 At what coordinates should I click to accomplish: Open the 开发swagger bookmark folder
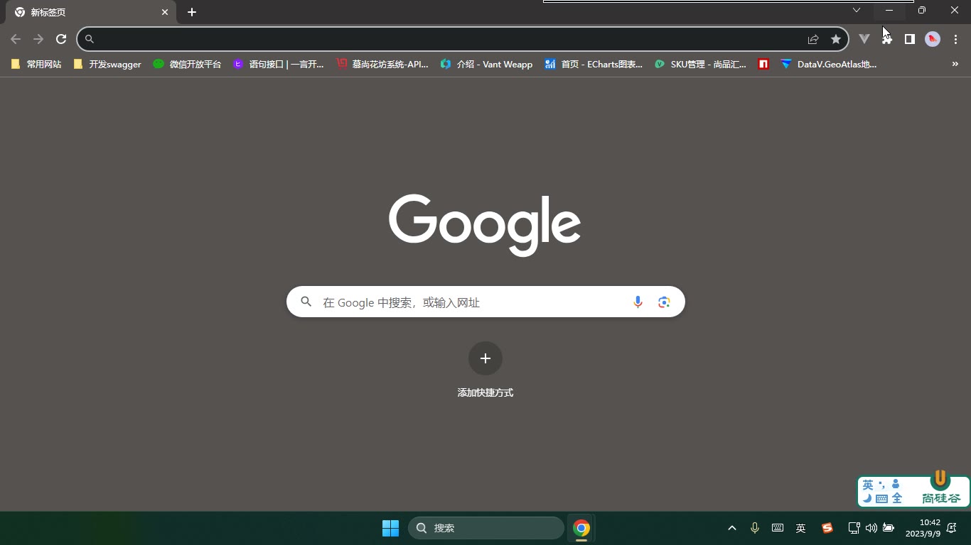[x=107, y=64]
